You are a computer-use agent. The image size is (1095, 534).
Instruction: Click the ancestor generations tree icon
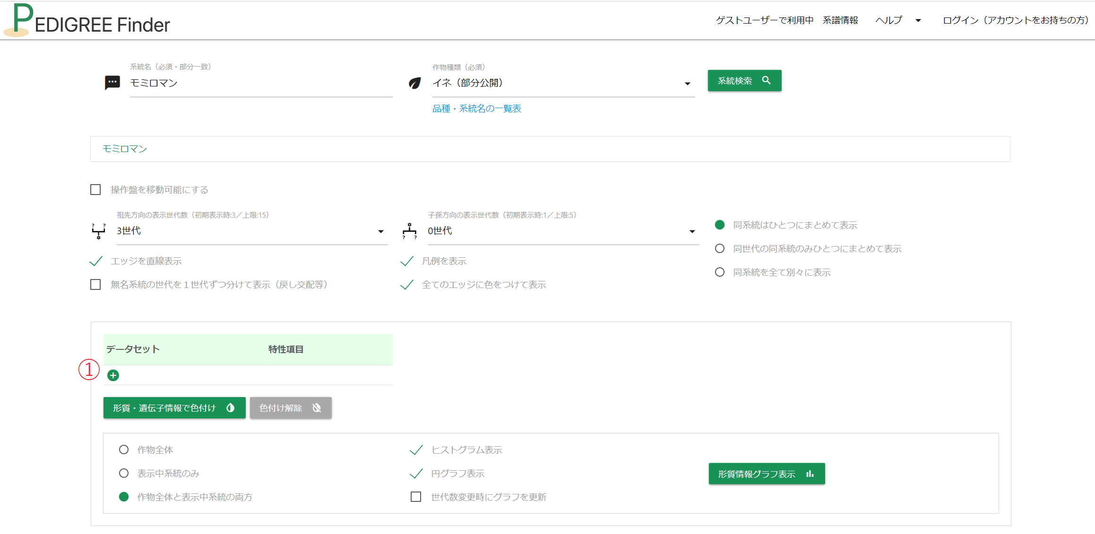[x=98, y=231]
